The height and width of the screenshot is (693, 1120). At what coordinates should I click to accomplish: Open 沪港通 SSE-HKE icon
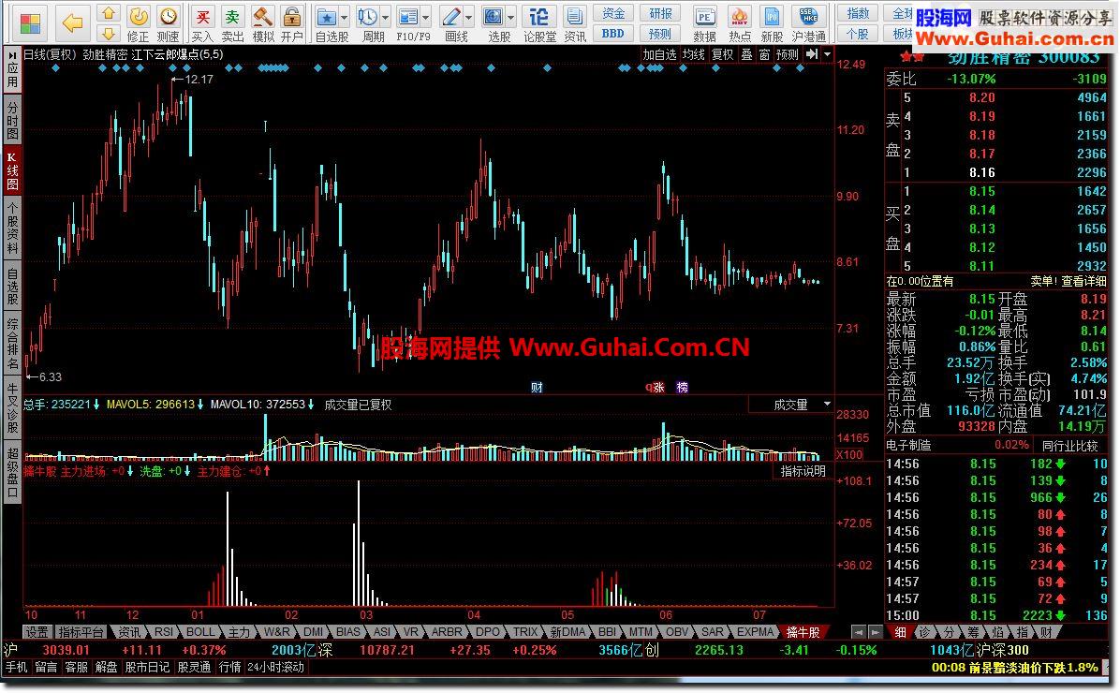coord(808,22)
